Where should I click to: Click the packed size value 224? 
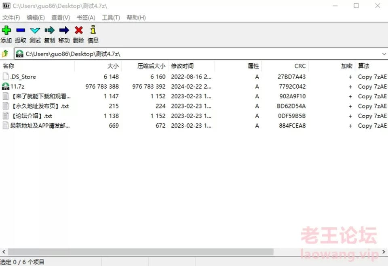click(x=160, y=106)
